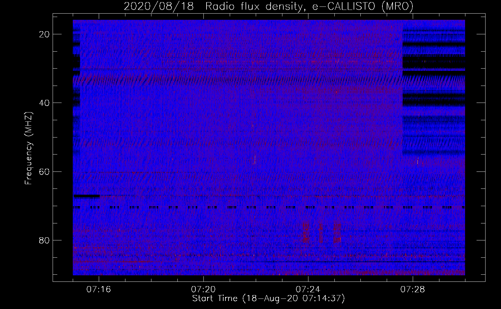Click the 07:20 time tick label
The image size is (501, 309).
(203, 290)
